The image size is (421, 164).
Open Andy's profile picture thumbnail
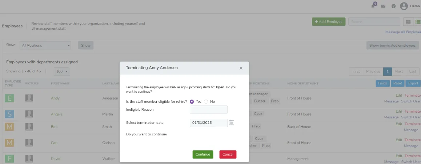(x=29, y=98)
